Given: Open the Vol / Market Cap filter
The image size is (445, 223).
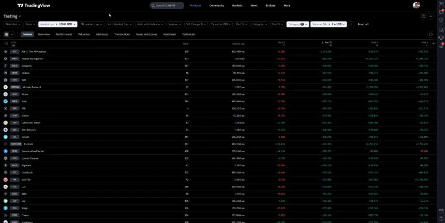Looking at the screenshot, I should [x=120, y=24].
